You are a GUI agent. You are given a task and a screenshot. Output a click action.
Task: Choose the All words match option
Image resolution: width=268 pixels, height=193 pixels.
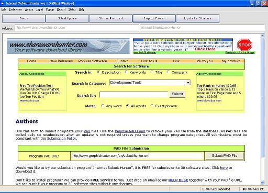click(128, 106)
